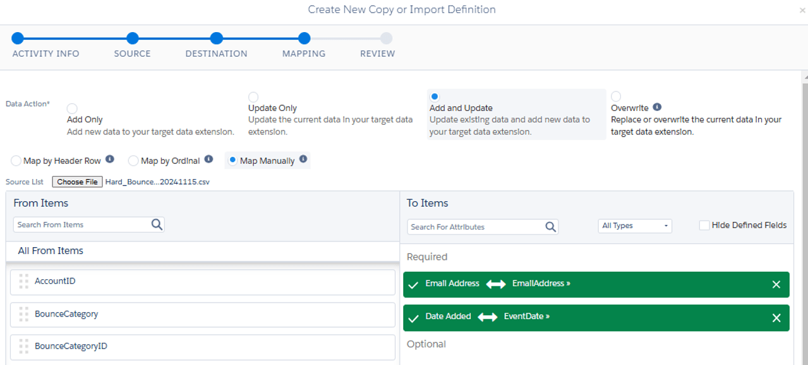Open the All Types dropdown
The image size is (808, 365).
635,226
